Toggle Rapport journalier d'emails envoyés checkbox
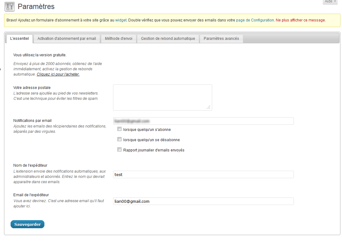 point(119,150)
